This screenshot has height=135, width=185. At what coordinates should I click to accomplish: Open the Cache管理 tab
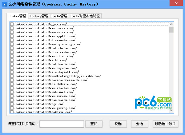pos(60,16)
